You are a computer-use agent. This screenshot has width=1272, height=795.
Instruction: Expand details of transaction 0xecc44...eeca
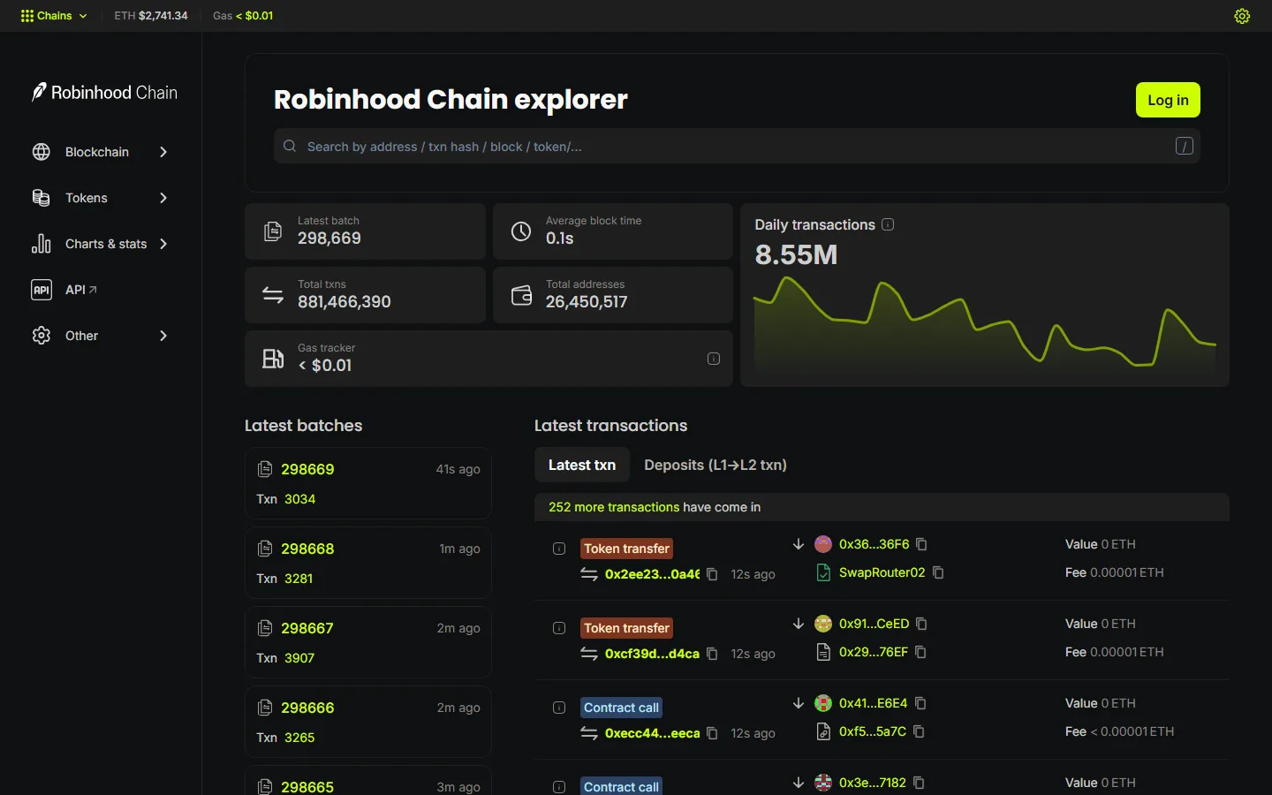point(559,708)
